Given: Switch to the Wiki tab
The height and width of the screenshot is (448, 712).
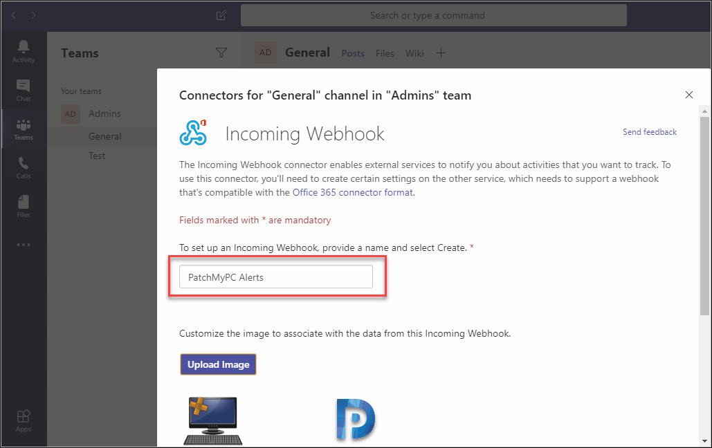Looking at the screenshot, I should coord(414,53).
